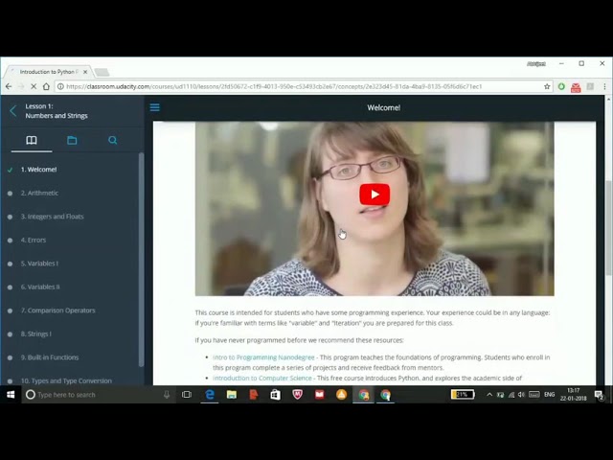
Task: Open the lesson concepts book icon tab
Action: point(32,140)
